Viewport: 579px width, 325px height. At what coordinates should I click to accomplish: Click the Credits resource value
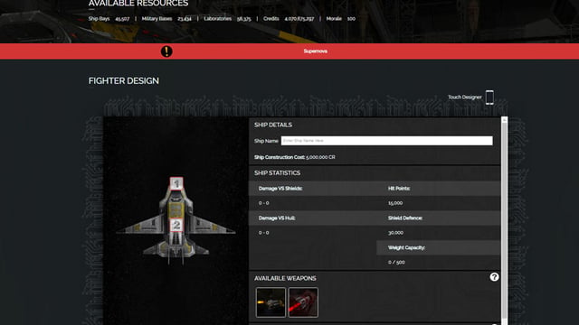[299, 19]
